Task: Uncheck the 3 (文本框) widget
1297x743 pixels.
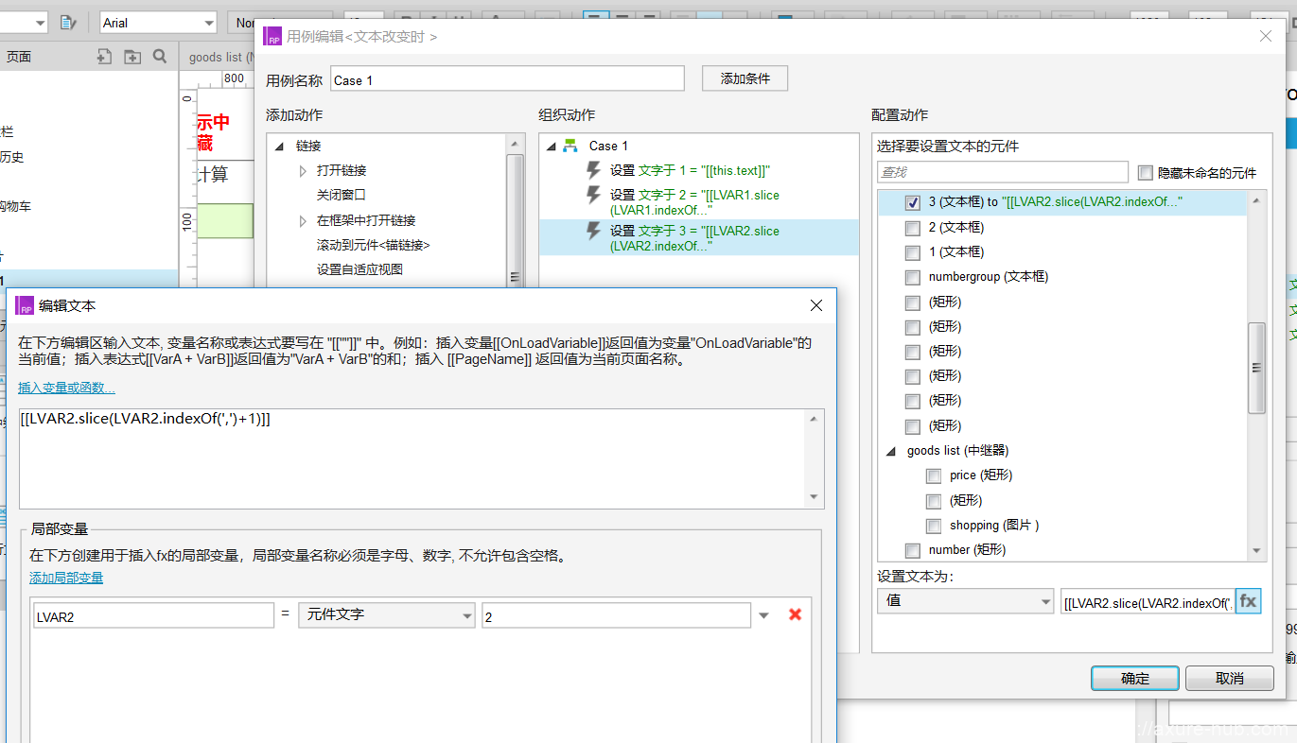Action: click(913, 202)
